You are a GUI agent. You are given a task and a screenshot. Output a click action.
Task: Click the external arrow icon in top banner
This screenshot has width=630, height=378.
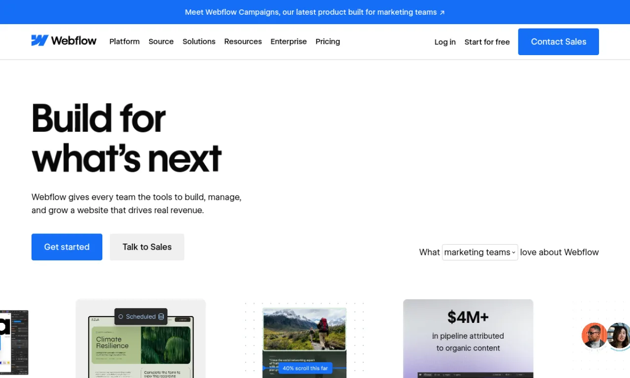pyautogui.click(x=442, y=13)
